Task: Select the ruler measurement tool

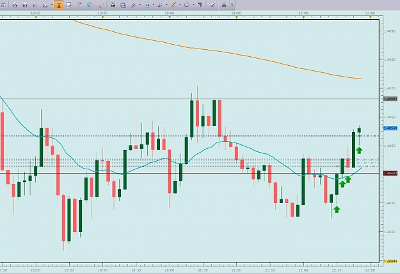Action: 101,5
